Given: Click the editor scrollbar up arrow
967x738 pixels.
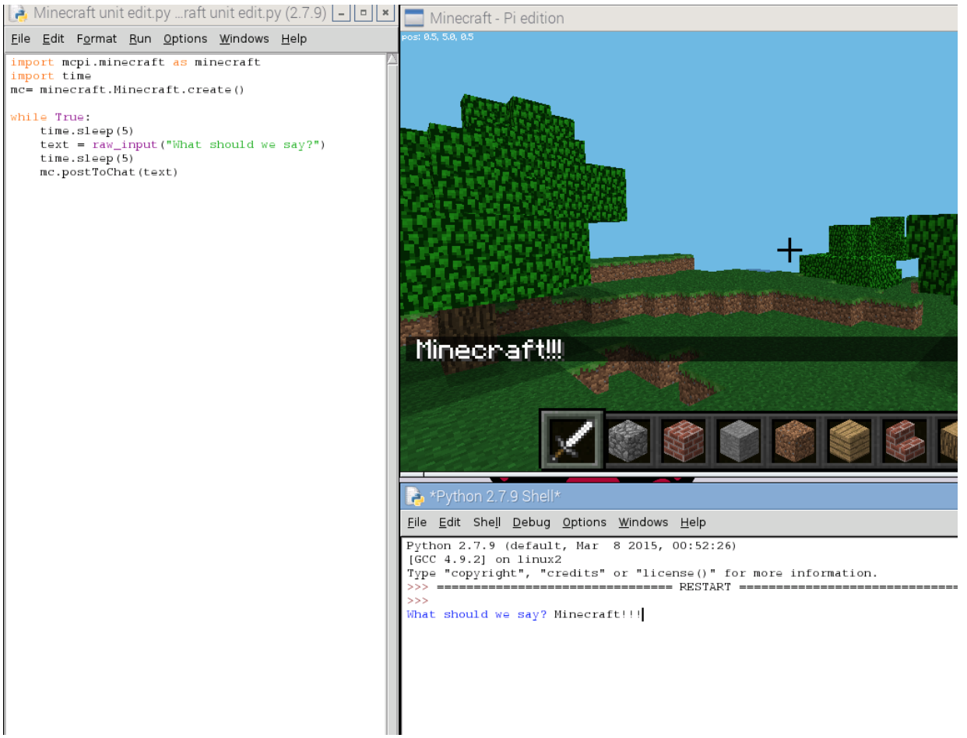Looking at the screenshot, I should pos(392,58).
